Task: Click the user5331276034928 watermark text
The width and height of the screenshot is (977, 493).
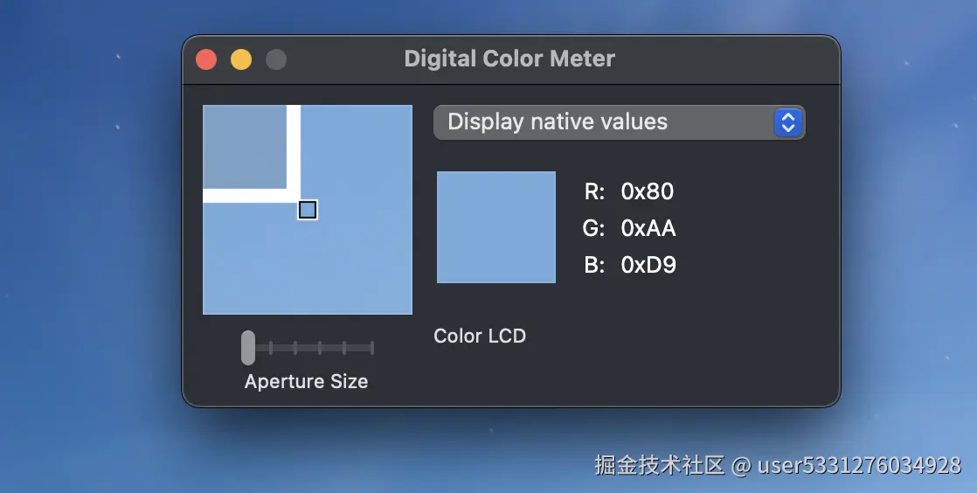Action: pos(859,466)
